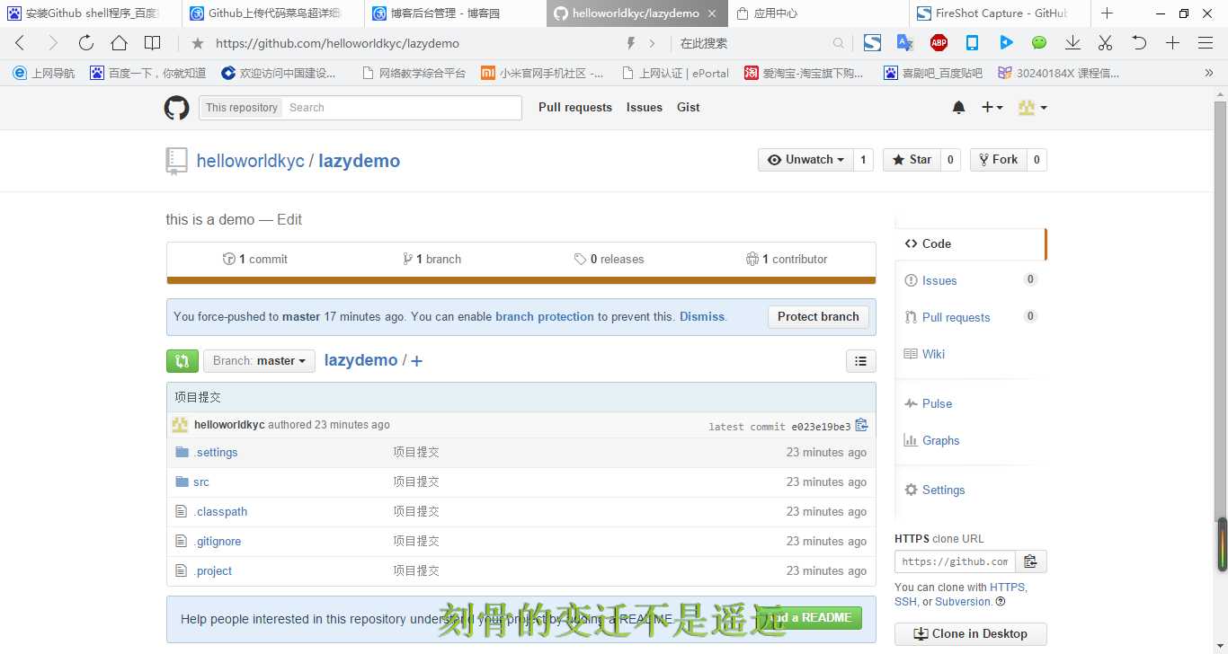
Task: Expand the bookmarks bar overflow chevron
Action: click(x=1208, y=73)
